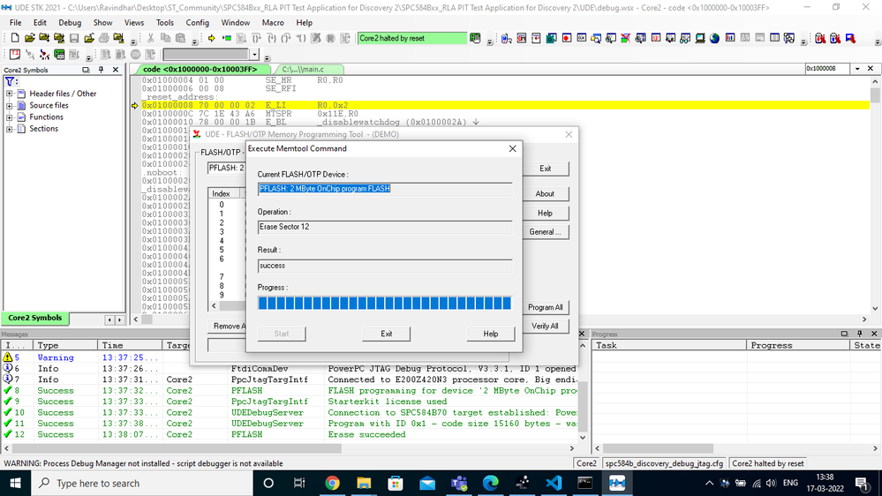Select message 12 Erase succeeded row
882x496 pixels.
click(290, 435)
